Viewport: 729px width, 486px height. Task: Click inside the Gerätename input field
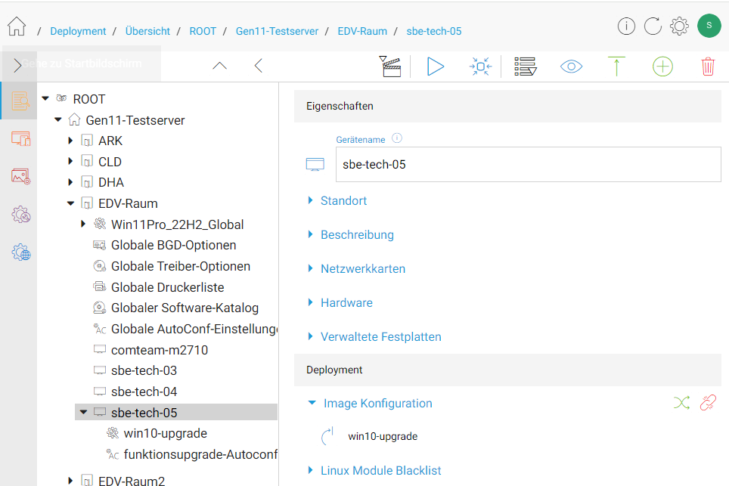527,163
